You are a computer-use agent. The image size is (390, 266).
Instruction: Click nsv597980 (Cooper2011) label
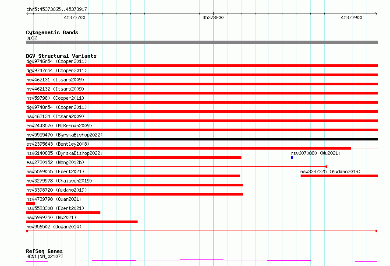pyautogui.click(x=55, y=98)
